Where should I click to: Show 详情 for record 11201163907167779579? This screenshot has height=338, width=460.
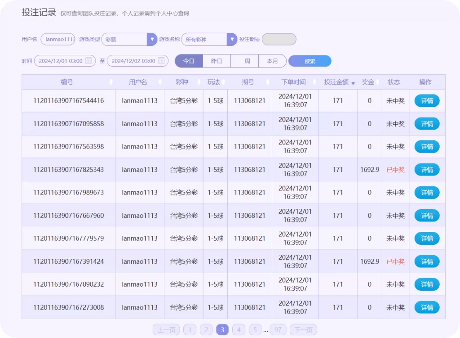pos(427,239)
